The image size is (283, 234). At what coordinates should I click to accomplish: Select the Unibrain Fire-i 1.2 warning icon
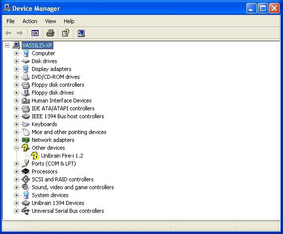[x=35, y=156]
